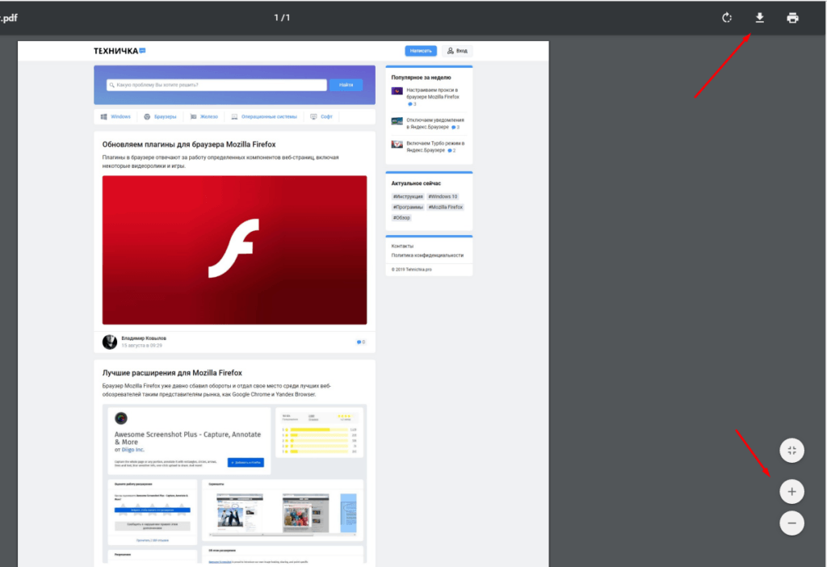Click the page number indicator 1 / 1
Image resolution: width=827 pixels, height=567 pixels.
pyautogui.click(x=282, y=18)
